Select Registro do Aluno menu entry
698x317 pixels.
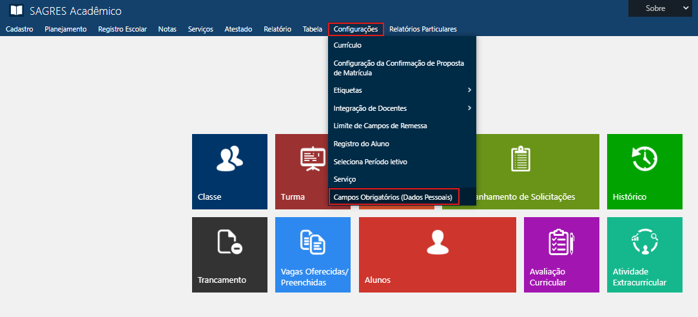[361, 144]
